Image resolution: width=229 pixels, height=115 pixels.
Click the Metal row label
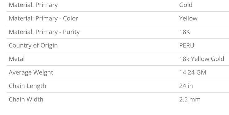(17, 59)
